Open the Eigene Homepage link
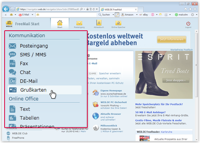Screen dimensions: 200x143 [x=111, y=90]
